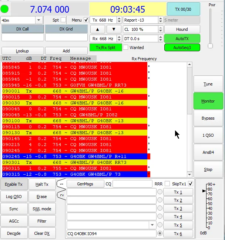The height and width of the screenshot is (240, 225).
Task: Click the Clear DX button
Action: 42,233
